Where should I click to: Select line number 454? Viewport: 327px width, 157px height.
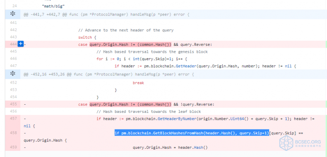(x=13, y=97)
